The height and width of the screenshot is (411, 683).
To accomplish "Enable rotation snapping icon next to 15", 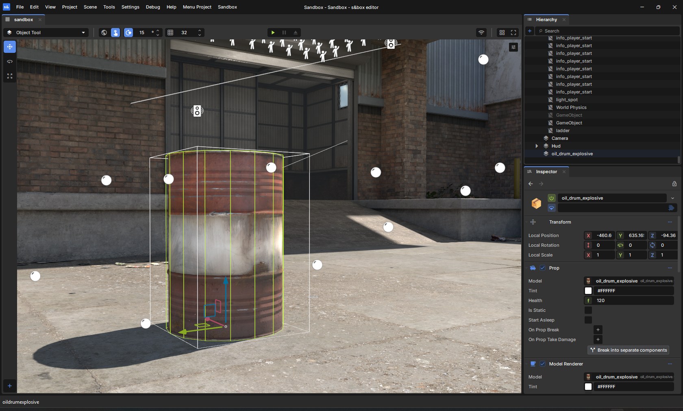I will pos(128,33).
